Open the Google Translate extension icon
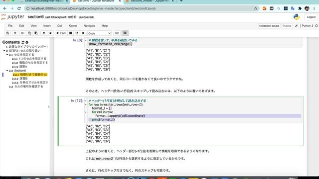This screenshot has height=179, width=319. pyautogui.click(x=293, y=8)
